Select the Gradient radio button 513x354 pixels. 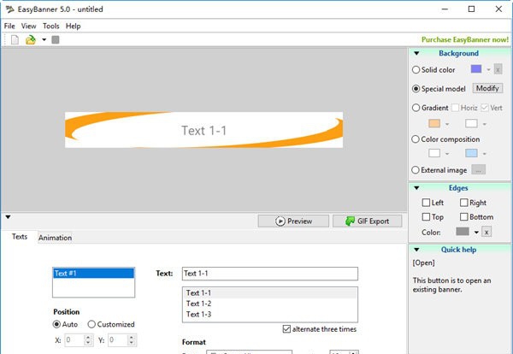[416, 108]
